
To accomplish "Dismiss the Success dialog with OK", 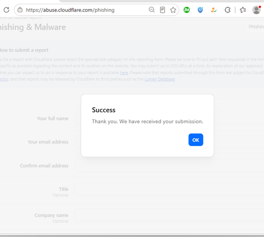I will pyautogui.click(x=196, y=140).
